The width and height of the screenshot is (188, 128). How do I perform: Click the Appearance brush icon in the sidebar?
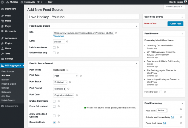(x=2, y=38)
